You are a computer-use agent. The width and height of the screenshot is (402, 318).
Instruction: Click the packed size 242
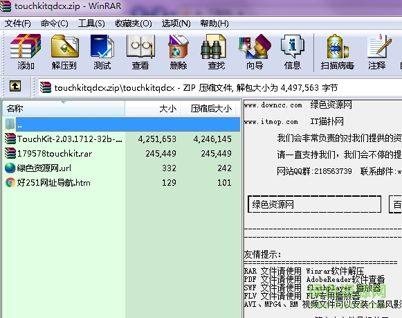click(x=225, y=168)
